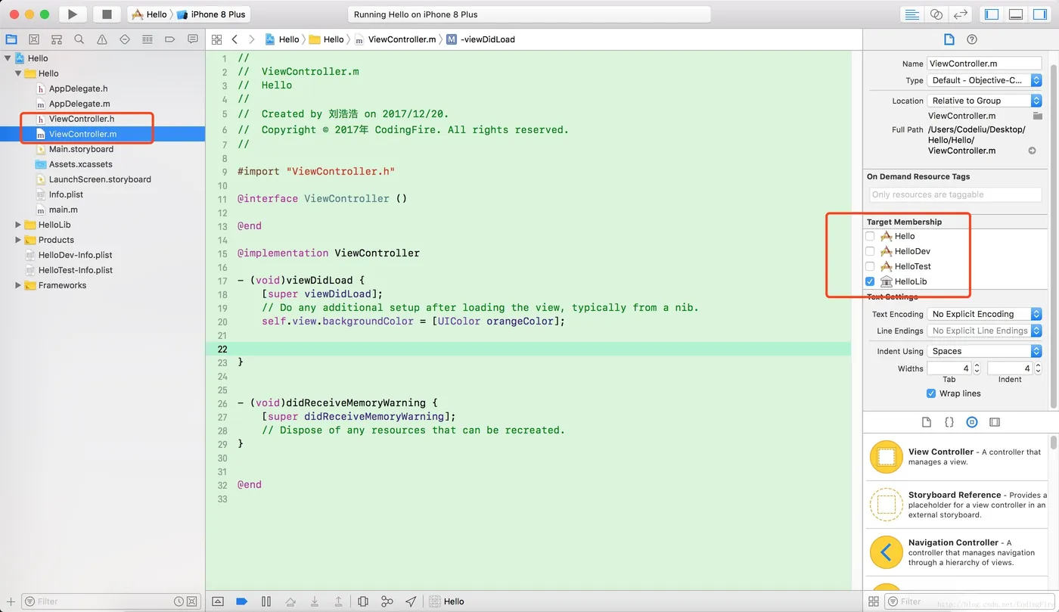Adjust the Indent width stepper
The width and height of the screenshot is (1059, 612).
1038,368
